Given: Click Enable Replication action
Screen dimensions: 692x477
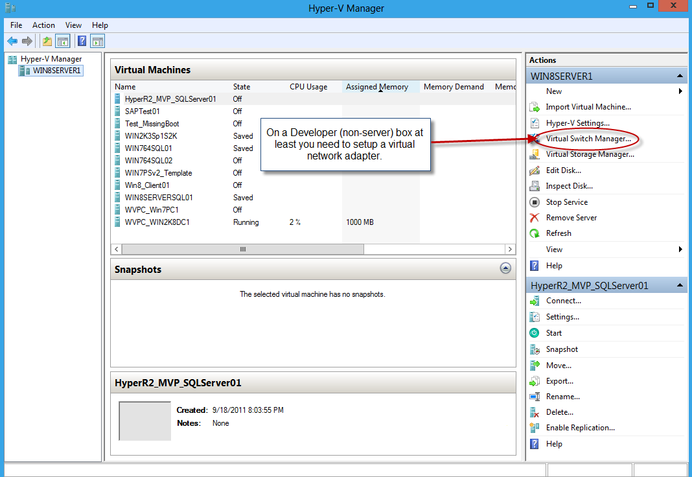Looking at the screenshot, I should tap(581, 428).
